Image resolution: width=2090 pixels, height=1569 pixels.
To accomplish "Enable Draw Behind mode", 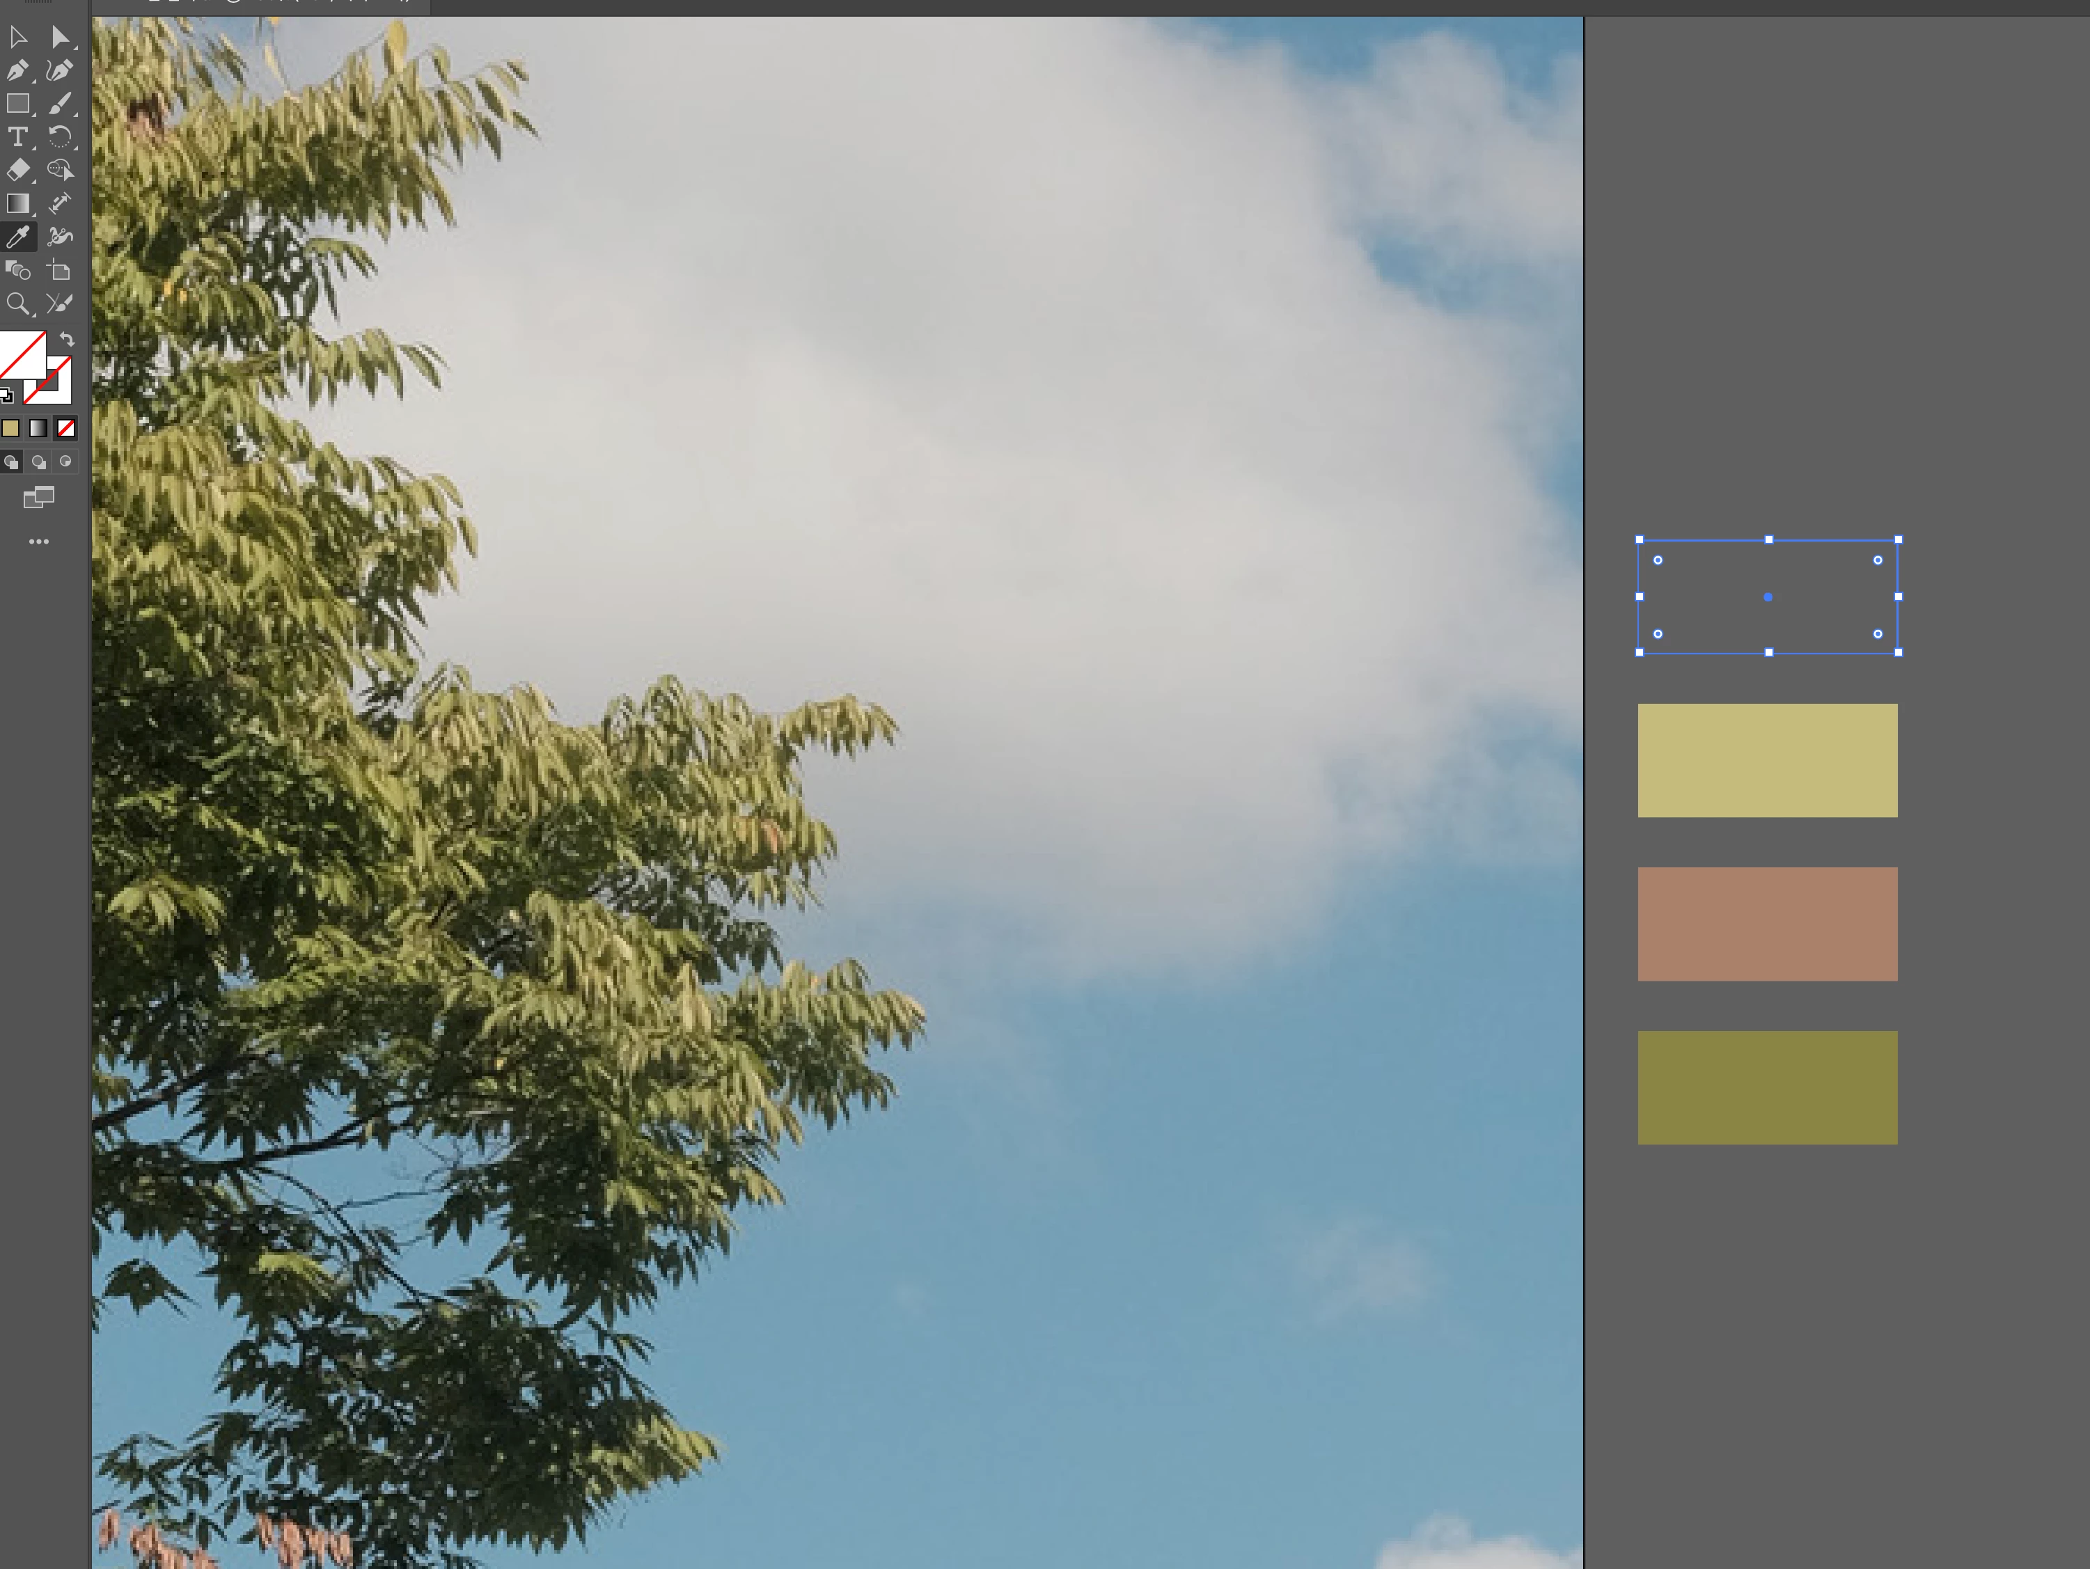I will pyautogui.click(x=39, y=462).
